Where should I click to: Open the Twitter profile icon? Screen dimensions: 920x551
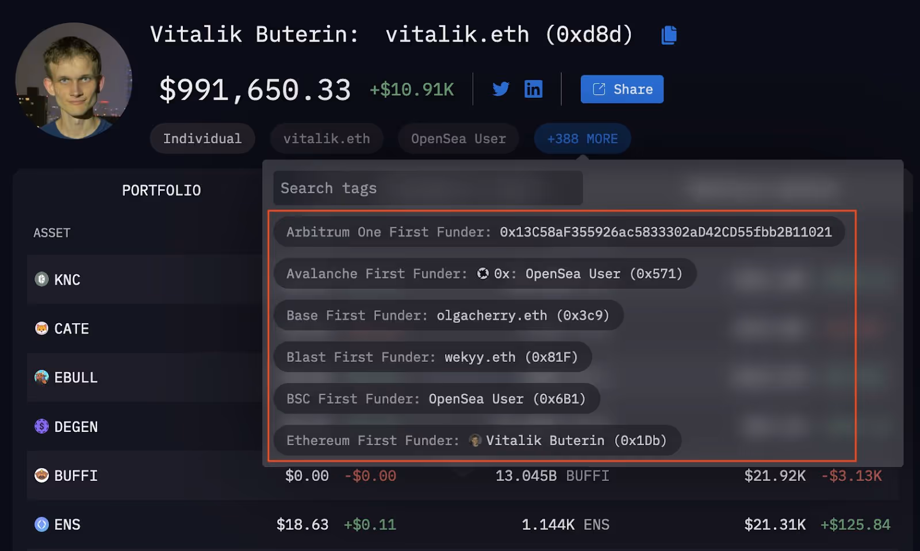pyautogui.click(x=501, y=89)
